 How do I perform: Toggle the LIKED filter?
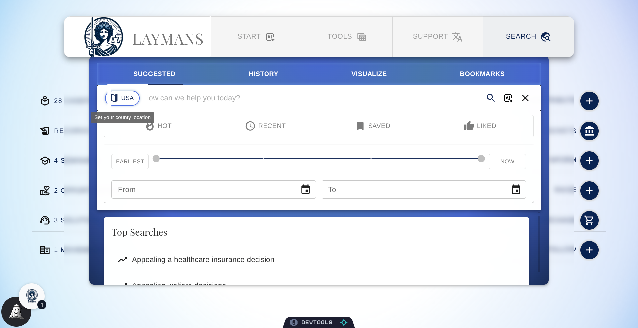pos(480,126)
